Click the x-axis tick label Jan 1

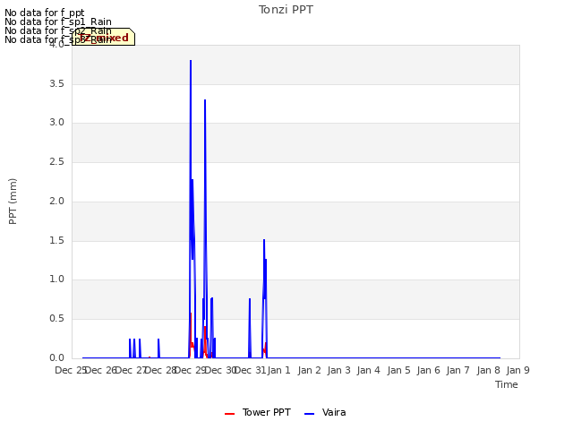[278, 370]
